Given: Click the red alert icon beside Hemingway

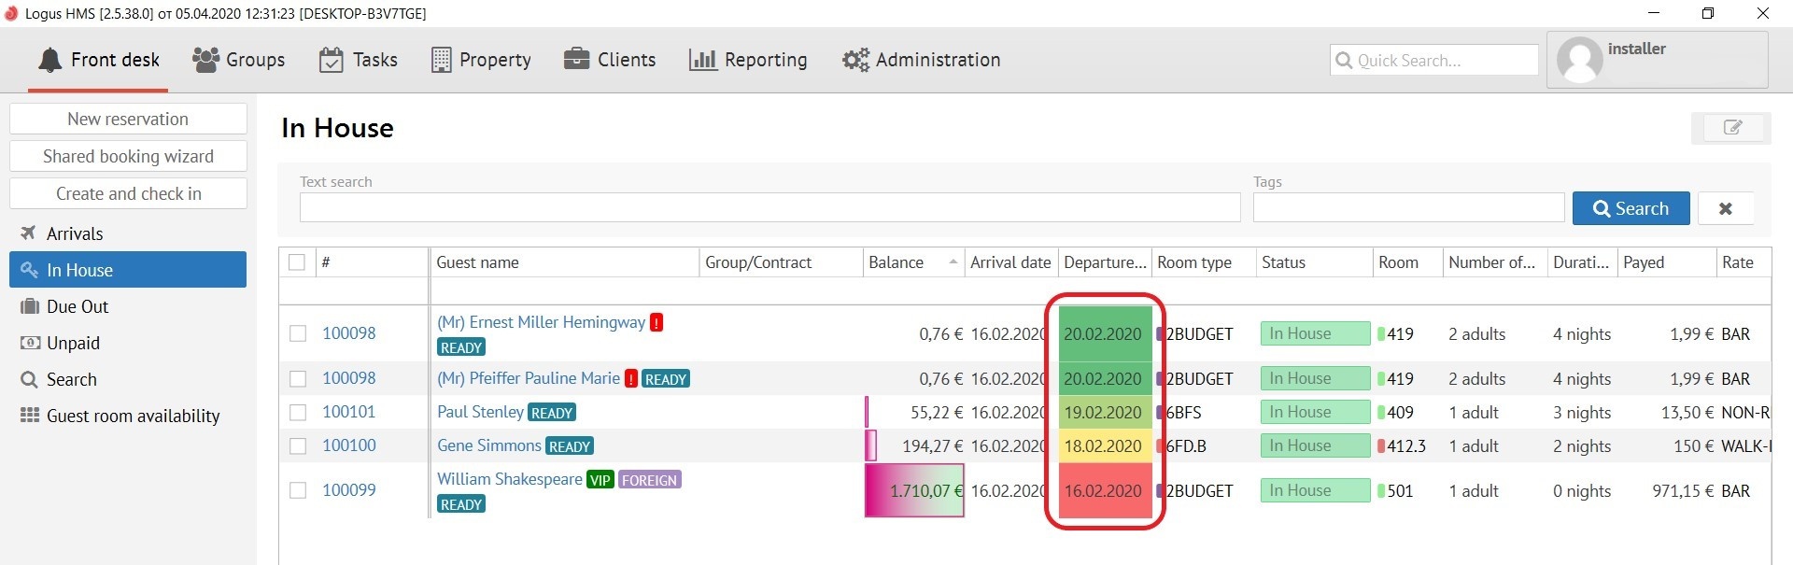Looking at the screenshot, I should point(656,322).
